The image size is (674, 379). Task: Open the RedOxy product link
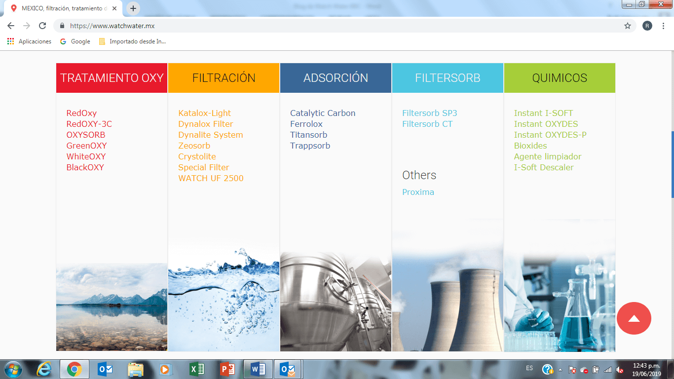click(x=82, y=113)
